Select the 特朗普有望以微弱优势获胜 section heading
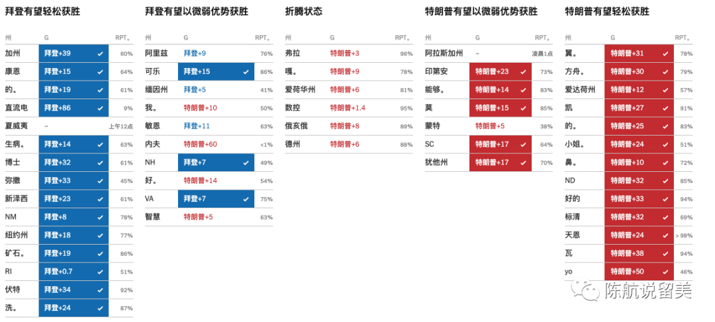Image resolution: width=715 pixels, height=322 pixels. 481,12
